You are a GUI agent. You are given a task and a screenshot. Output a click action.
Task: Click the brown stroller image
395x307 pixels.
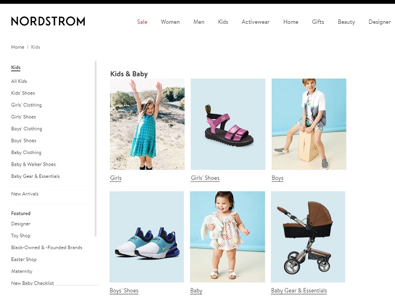(308, 237)
